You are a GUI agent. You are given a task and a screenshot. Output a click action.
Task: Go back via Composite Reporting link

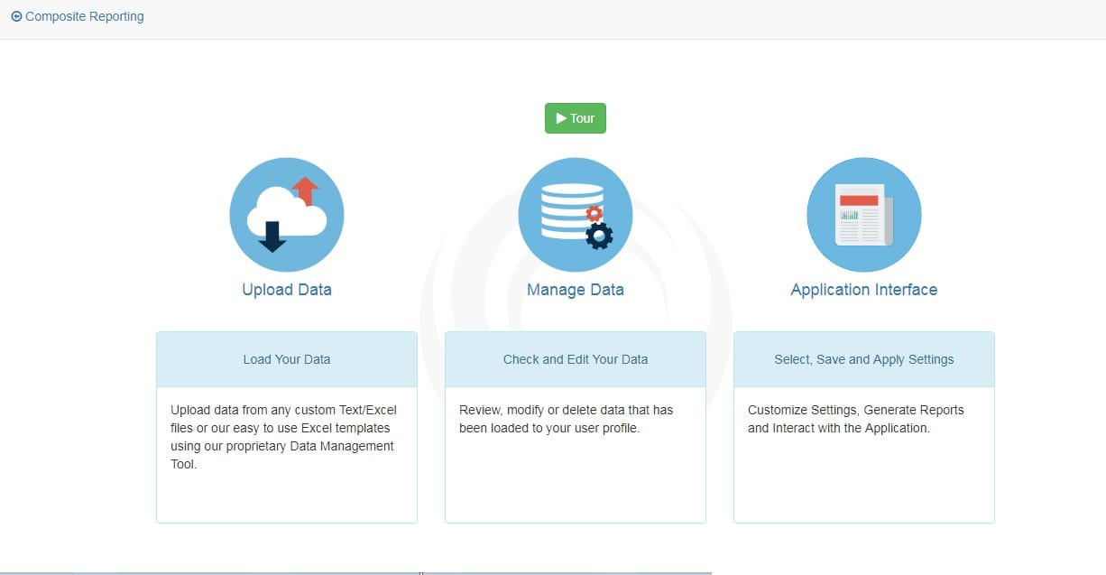(78, 16)
